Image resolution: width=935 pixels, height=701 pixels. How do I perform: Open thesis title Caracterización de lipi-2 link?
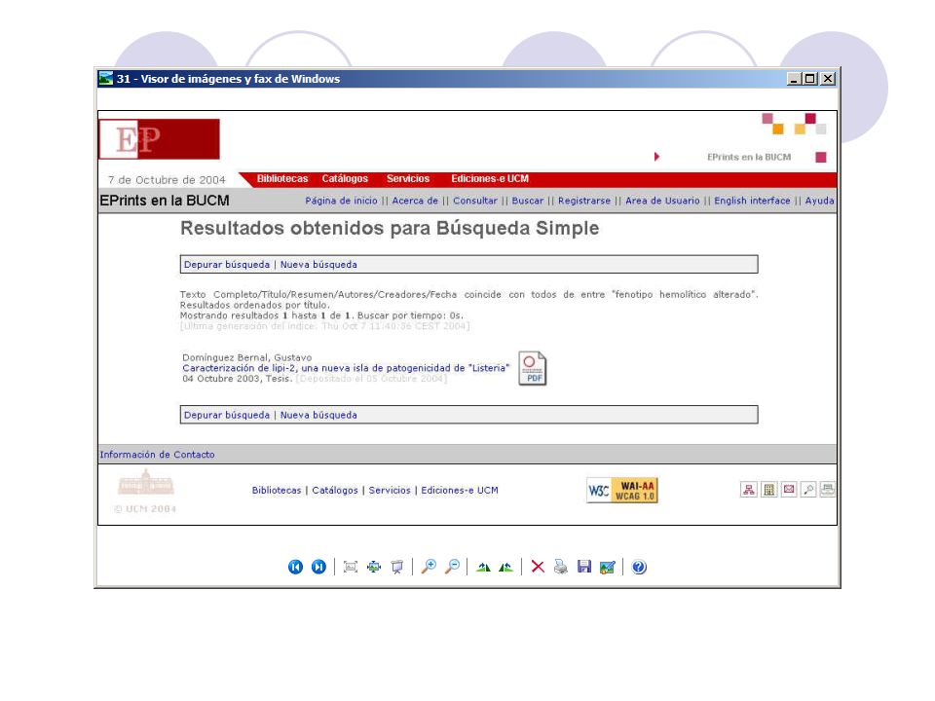pos(346,368)
